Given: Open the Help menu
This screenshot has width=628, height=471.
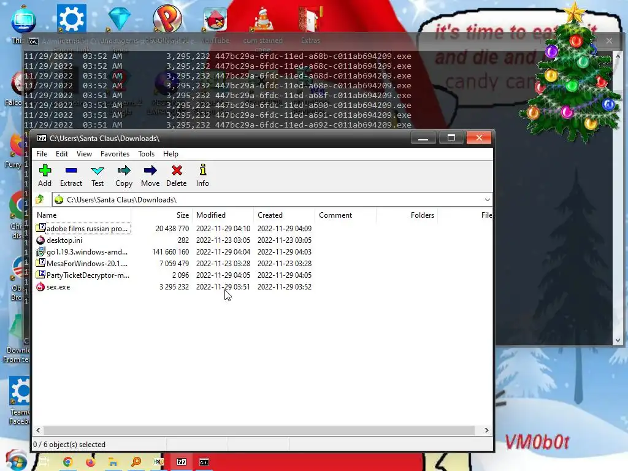Looking at the screenshot, I should click(x=170, y=154).
